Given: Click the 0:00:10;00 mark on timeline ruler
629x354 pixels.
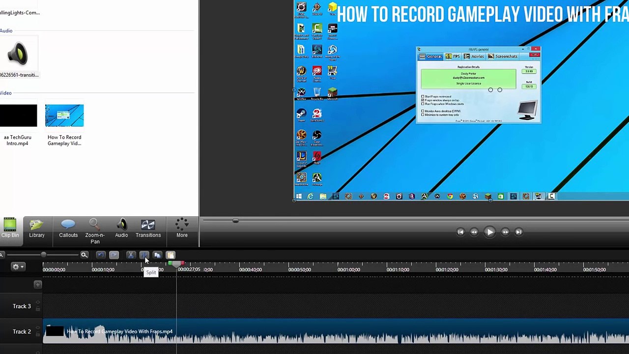Looking at the screenshot, I should point(103,269).
